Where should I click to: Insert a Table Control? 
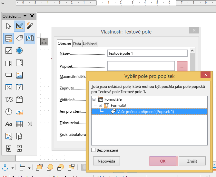coord(19,124)
